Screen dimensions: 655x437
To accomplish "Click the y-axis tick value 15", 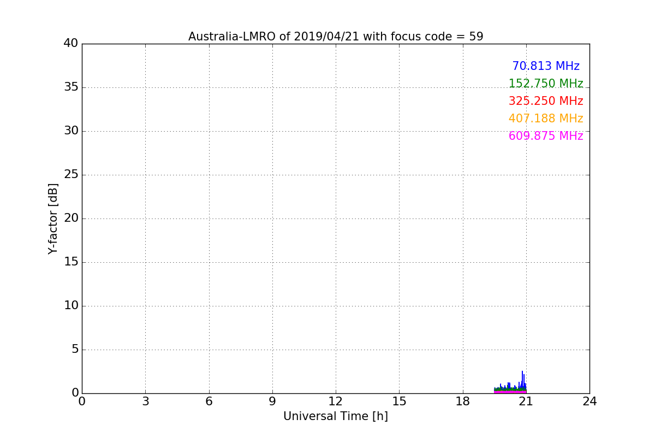I will (x=71, y=262).
